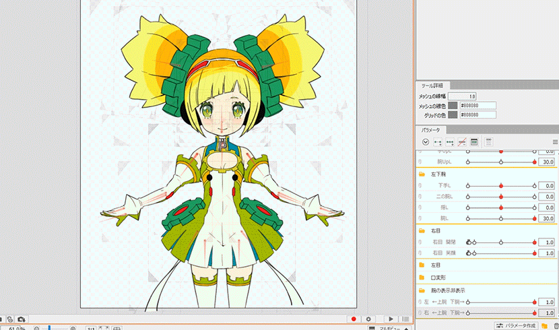This screenshot has width=559, height=330.
Task: Click the パラメータ作成 button
Action: pos(515,326)
